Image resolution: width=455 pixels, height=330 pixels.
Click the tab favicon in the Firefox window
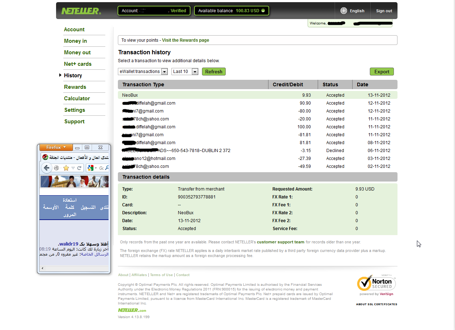click(x=45, y=157)
